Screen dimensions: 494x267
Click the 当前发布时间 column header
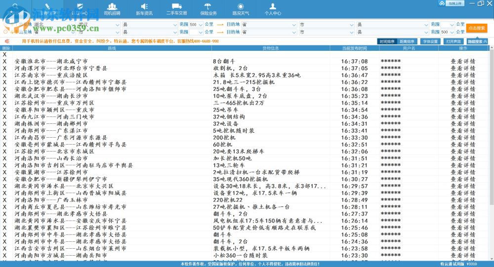354,48
